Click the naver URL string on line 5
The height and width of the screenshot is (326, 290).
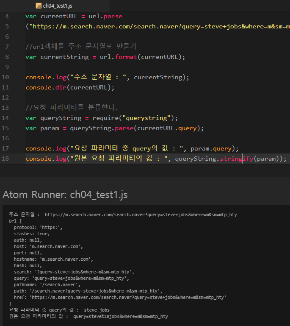(160, 26)
